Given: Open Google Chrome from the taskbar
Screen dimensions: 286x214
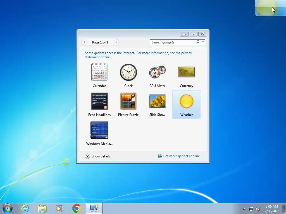Looking at the screenshot, I should (x=77, y=208).
